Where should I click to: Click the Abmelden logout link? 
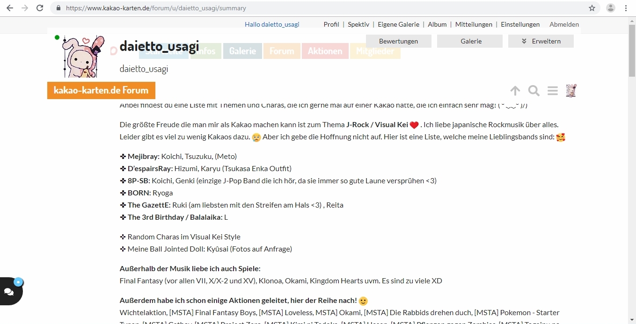point(564,24)
